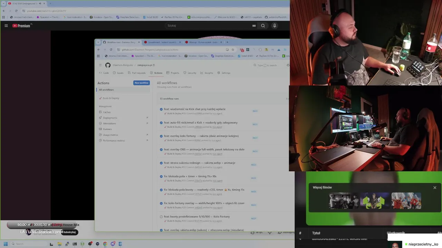The height and width of the screenshot is (248, 442).
Task: Click the New workflow button
Action: coord(142,83)
